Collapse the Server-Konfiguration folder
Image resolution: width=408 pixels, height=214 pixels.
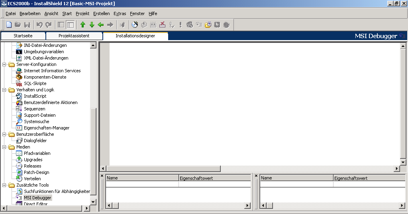coord(4,64)
